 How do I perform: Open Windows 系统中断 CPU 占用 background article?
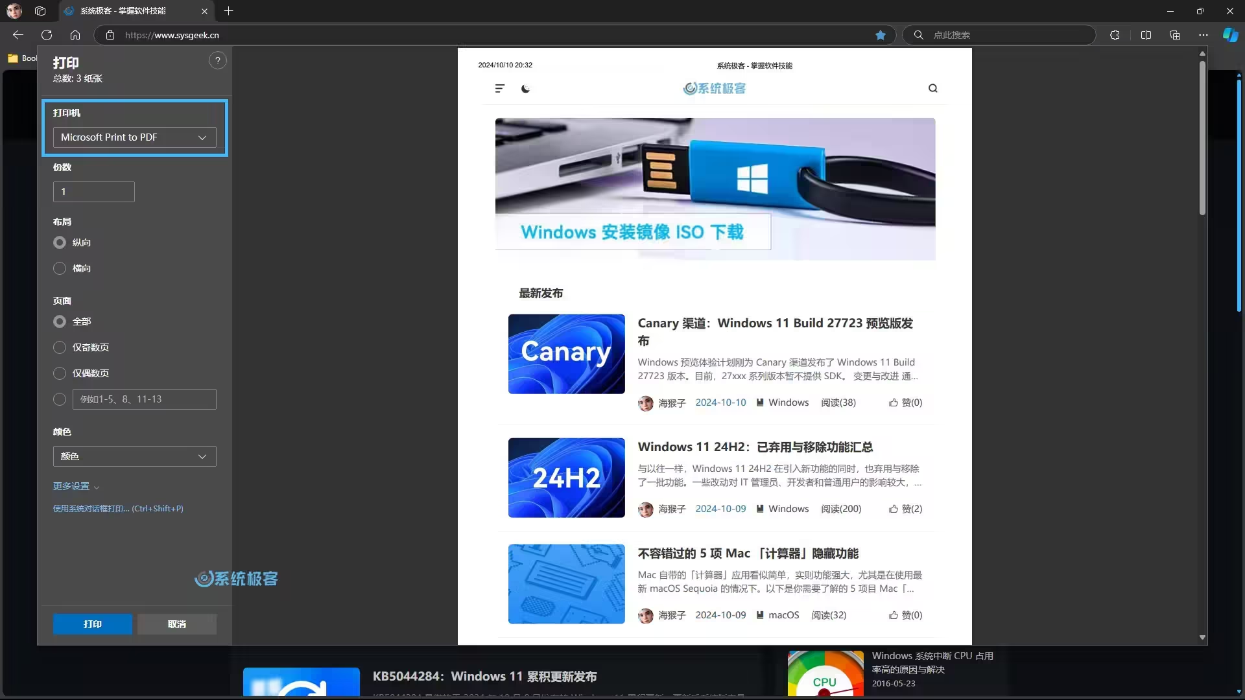tap(932, 662)
